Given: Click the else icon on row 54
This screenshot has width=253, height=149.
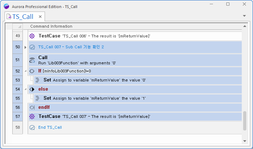Looking at the screenshot, I should click(x=32, y=89).
